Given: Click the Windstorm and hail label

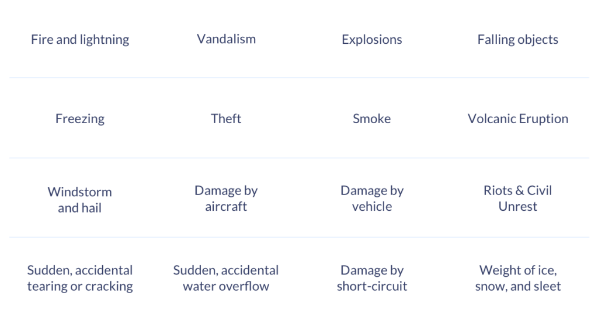Looking at the screenshot, I should tap(80, 199).
